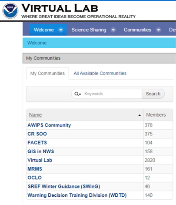Click the 12 members count
This screenshot has height=205, width=176.
(x=147, y=178)
